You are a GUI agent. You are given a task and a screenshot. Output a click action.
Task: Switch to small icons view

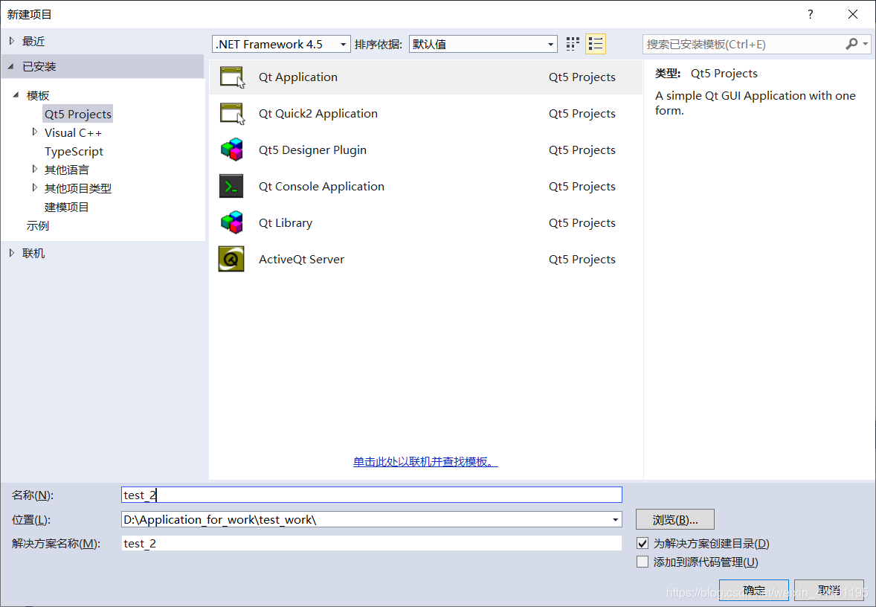(x=573, y=44)
